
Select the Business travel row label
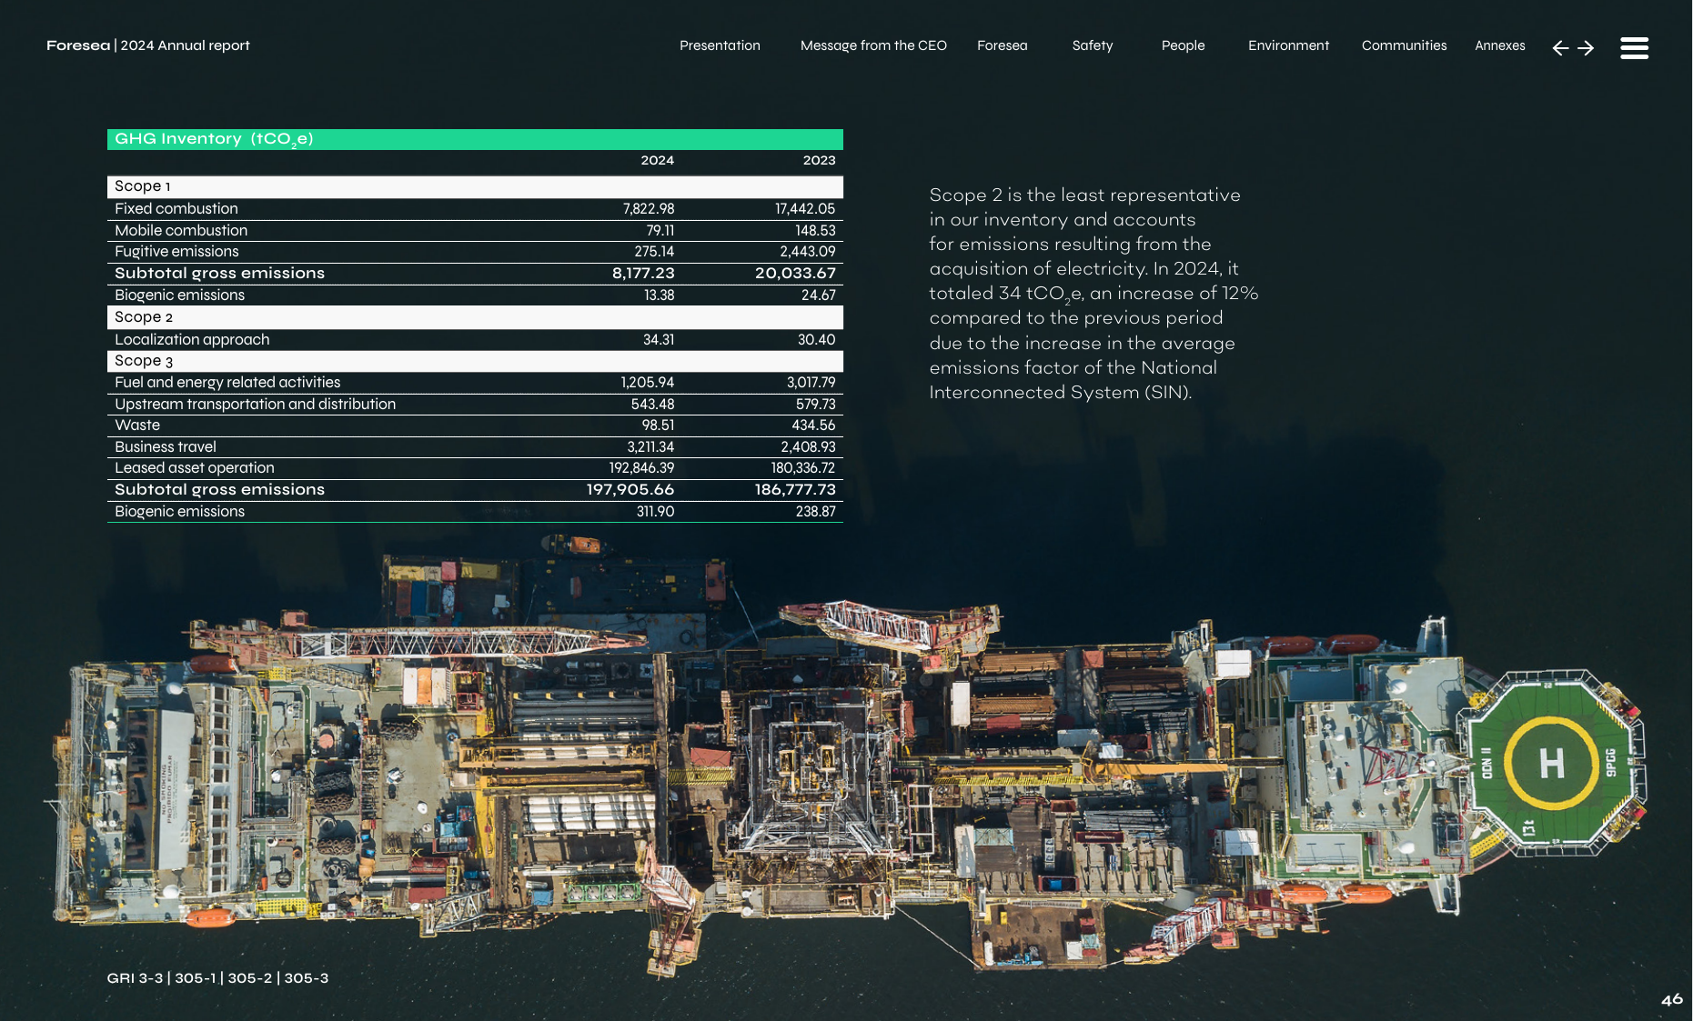pyautogui.click(x=166, y=446)
